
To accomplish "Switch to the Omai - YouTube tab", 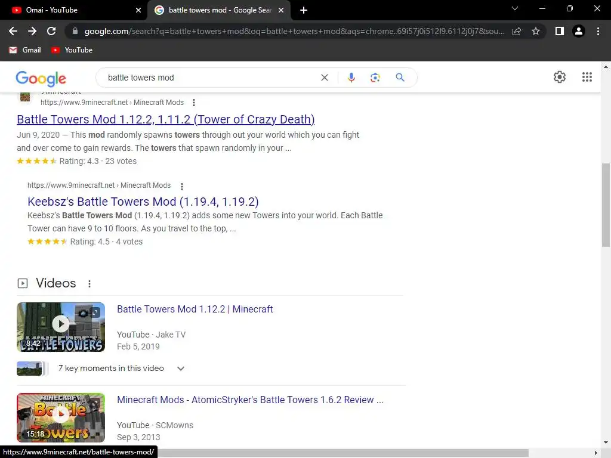I will tap(72, 10).
